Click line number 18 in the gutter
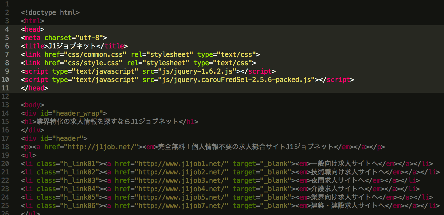The width and height of the screenshot is (444, 215). pyautogui.click(x=5, y=147)
